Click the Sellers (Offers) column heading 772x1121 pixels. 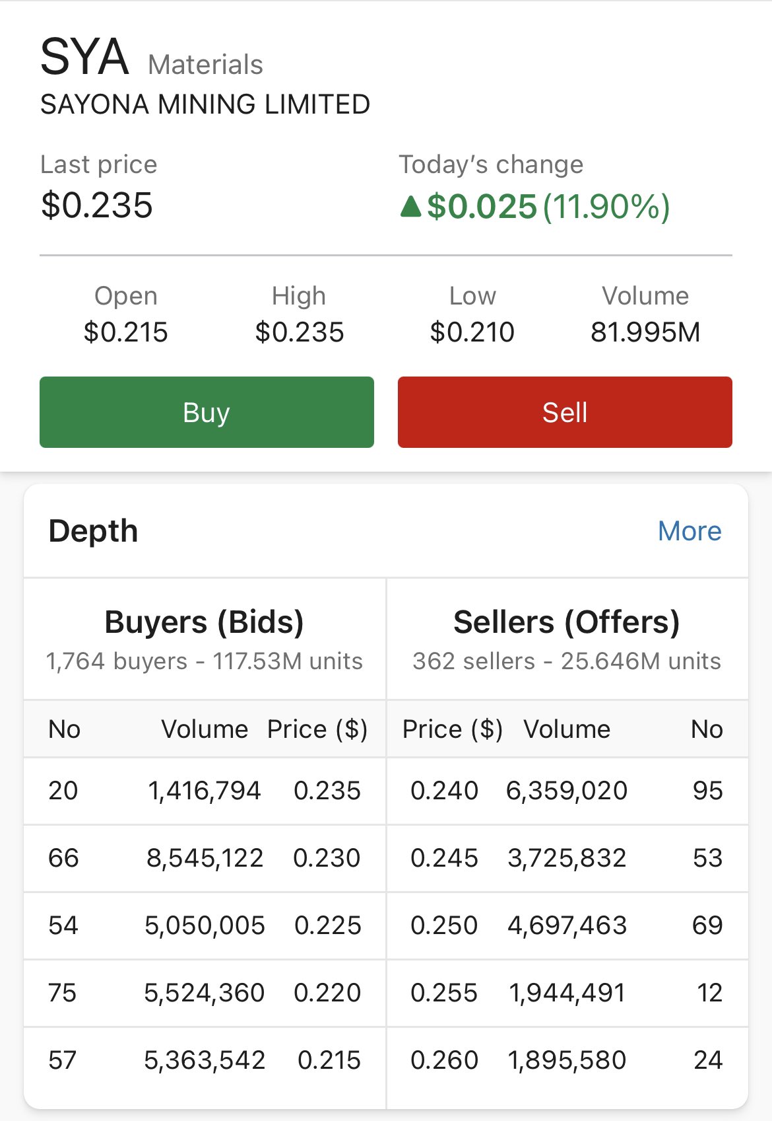coord(566,622)
